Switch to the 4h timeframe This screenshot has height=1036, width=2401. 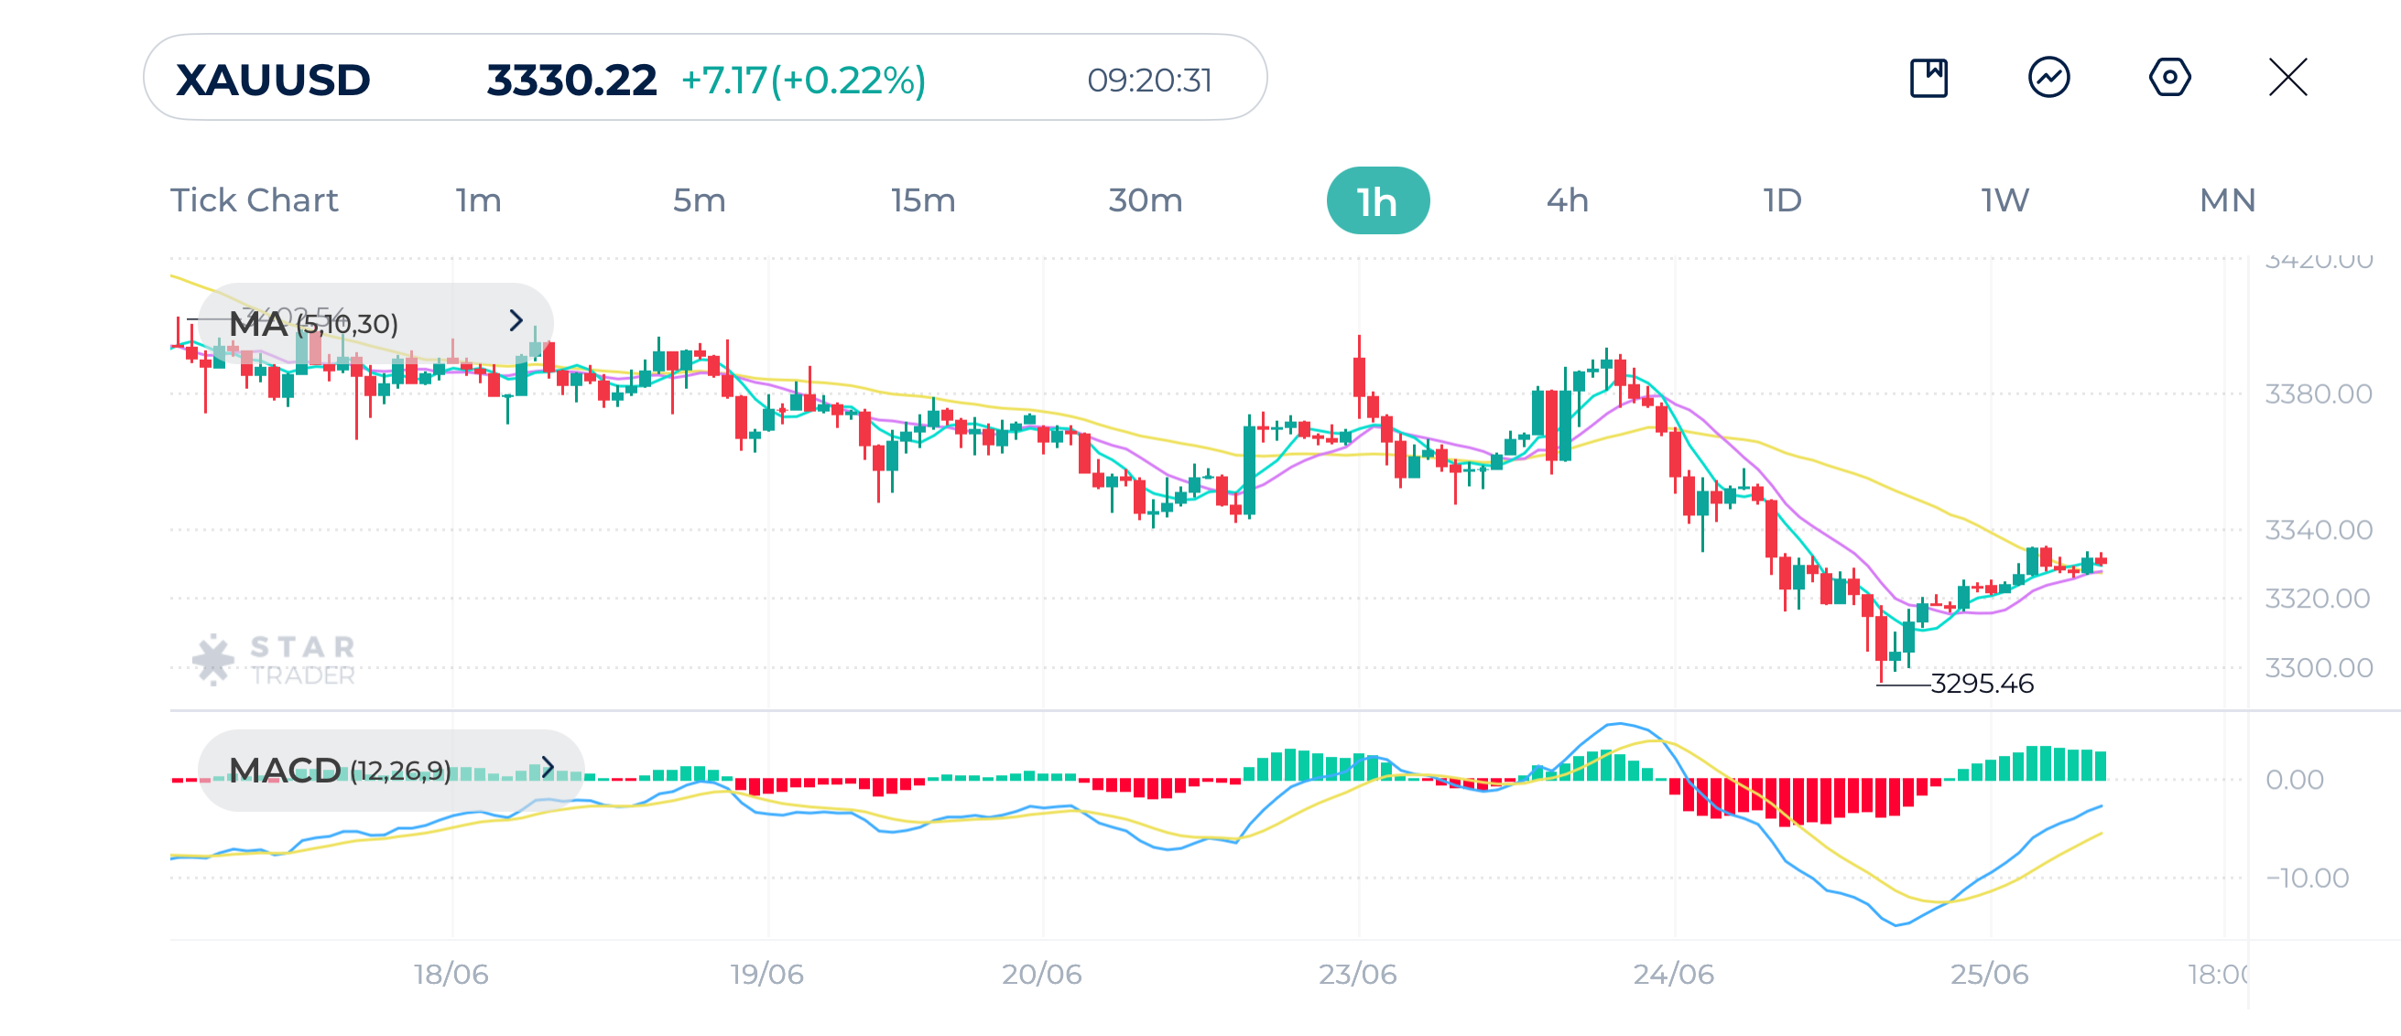(x=1567, y=200)
